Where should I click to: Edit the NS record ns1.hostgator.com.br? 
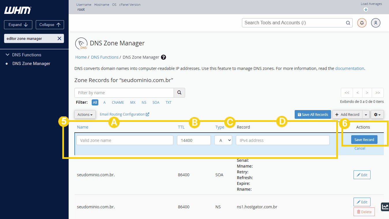click(x=362, y=202)
